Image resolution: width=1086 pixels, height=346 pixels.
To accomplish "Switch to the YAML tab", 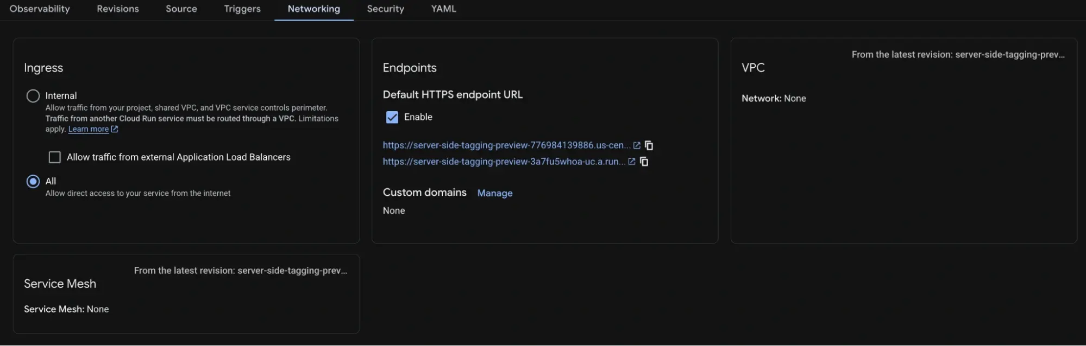I will (444, 9).
